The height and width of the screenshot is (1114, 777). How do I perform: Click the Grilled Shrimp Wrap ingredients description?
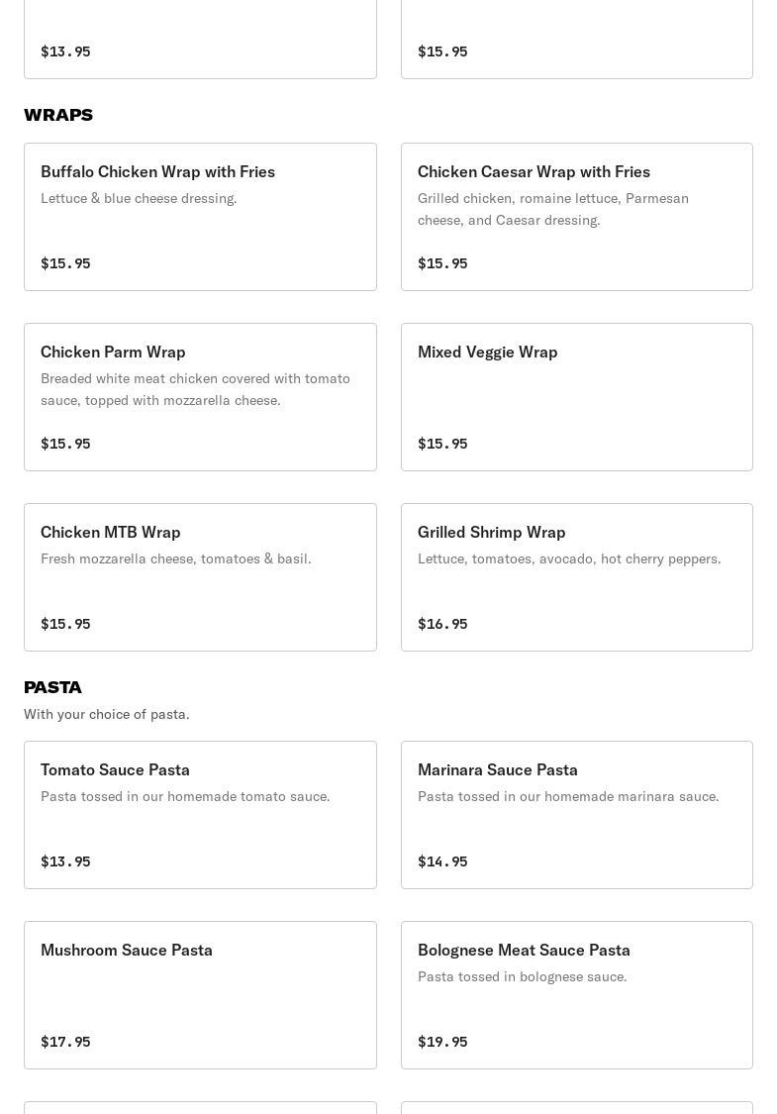(x=569, y=558)
